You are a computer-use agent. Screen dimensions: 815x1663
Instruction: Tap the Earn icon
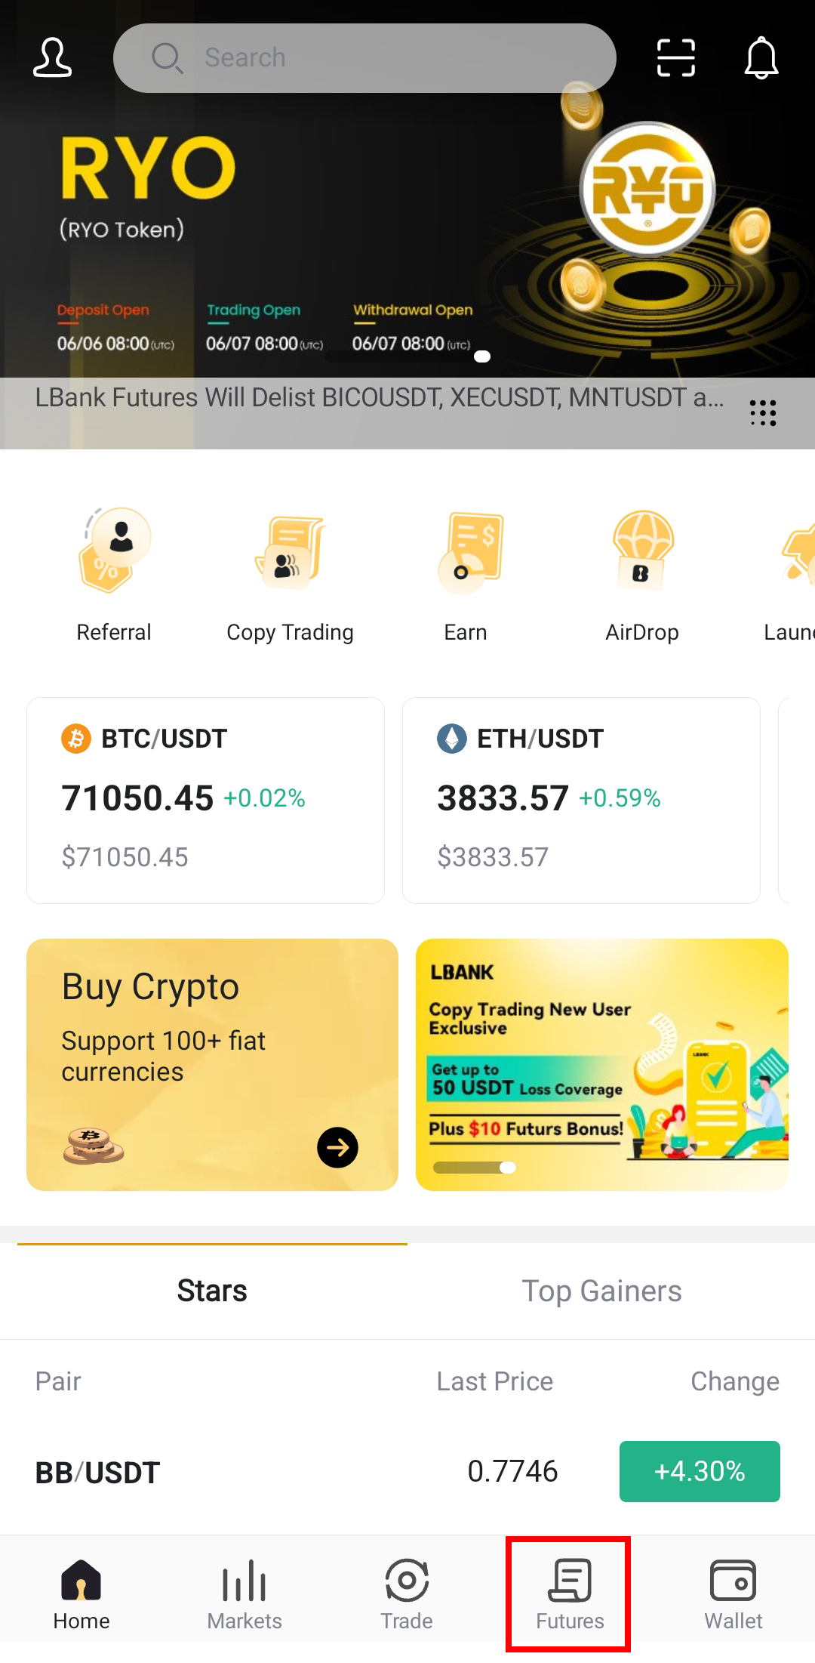[x=466, y=551]
